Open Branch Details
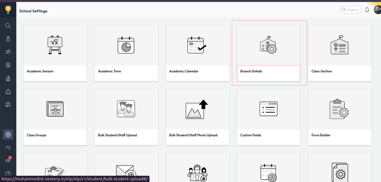Screen dimensions: 381x182 click(x=268, y=53)
